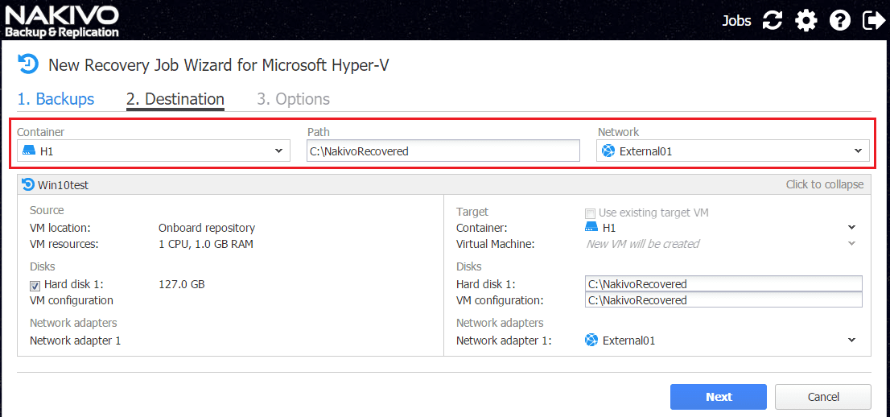Expand the Target Container dropdown arrow
The width and height of the screenshot is (890, 417).
[x=852, y=228]
